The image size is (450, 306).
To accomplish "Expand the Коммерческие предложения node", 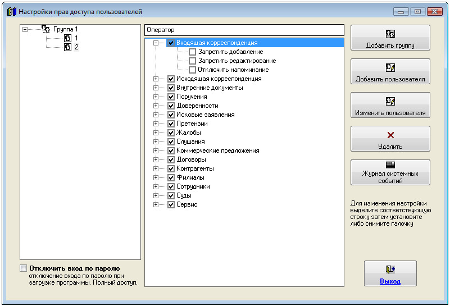I will 156,150.
